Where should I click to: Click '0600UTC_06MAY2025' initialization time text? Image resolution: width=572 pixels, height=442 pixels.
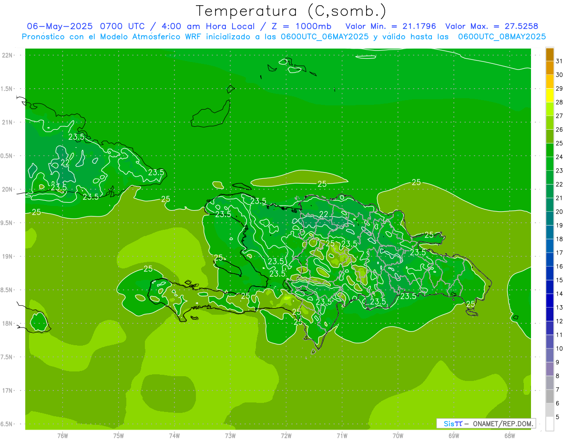(x=325, y=37)
